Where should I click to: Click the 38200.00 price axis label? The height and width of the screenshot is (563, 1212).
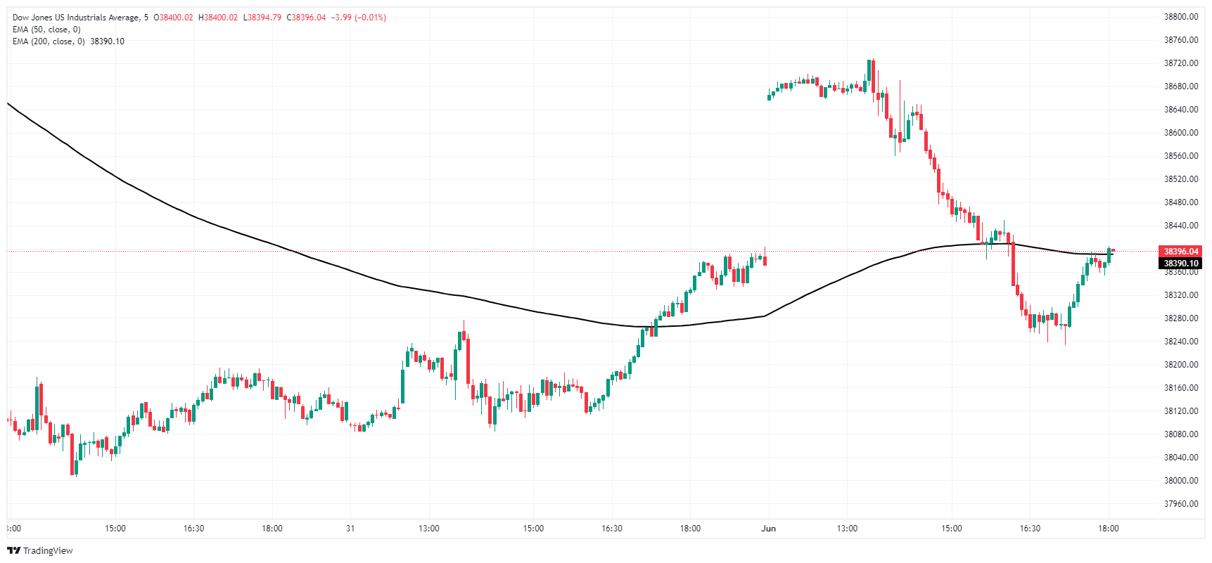point(1180,365)
